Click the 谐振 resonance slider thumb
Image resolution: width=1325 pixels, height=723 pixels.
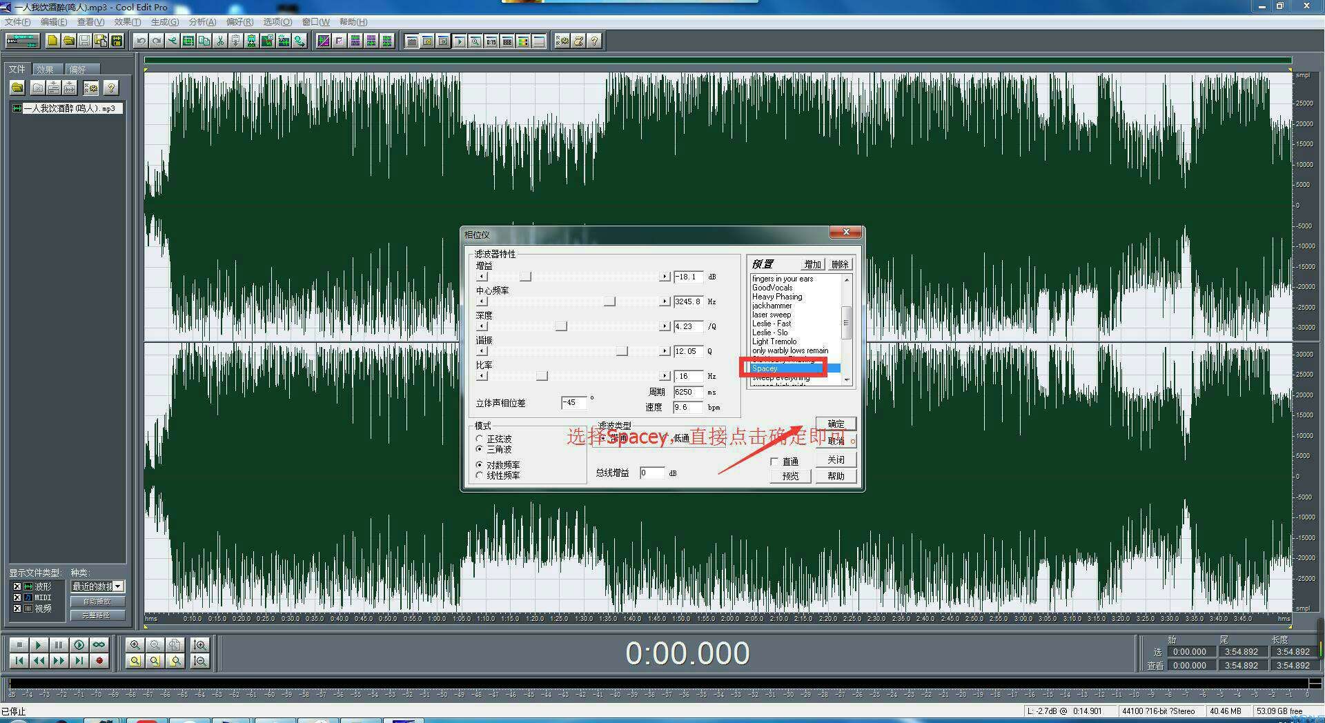pyautogui.click(x=622, y=351)
